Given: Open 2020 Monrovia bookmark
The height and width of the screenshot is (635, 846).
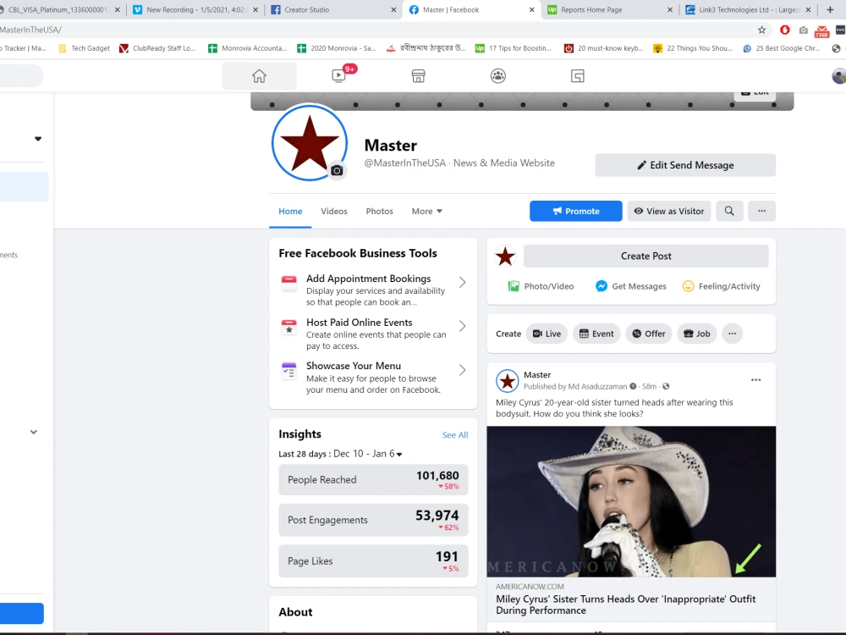Looking at the screenshot, I should pyautogui.click(x=336, y=48).
